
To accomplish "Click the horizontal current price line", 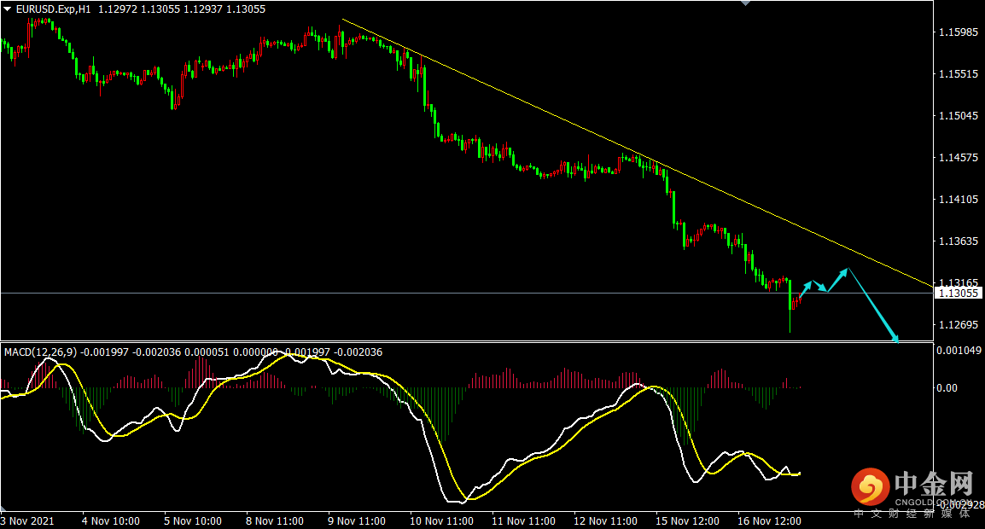I will pos(427,293).
